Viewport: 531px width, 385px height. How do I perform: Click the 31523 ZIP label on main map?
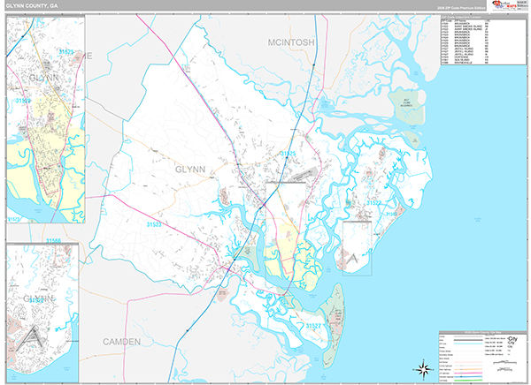coord(154,224)
